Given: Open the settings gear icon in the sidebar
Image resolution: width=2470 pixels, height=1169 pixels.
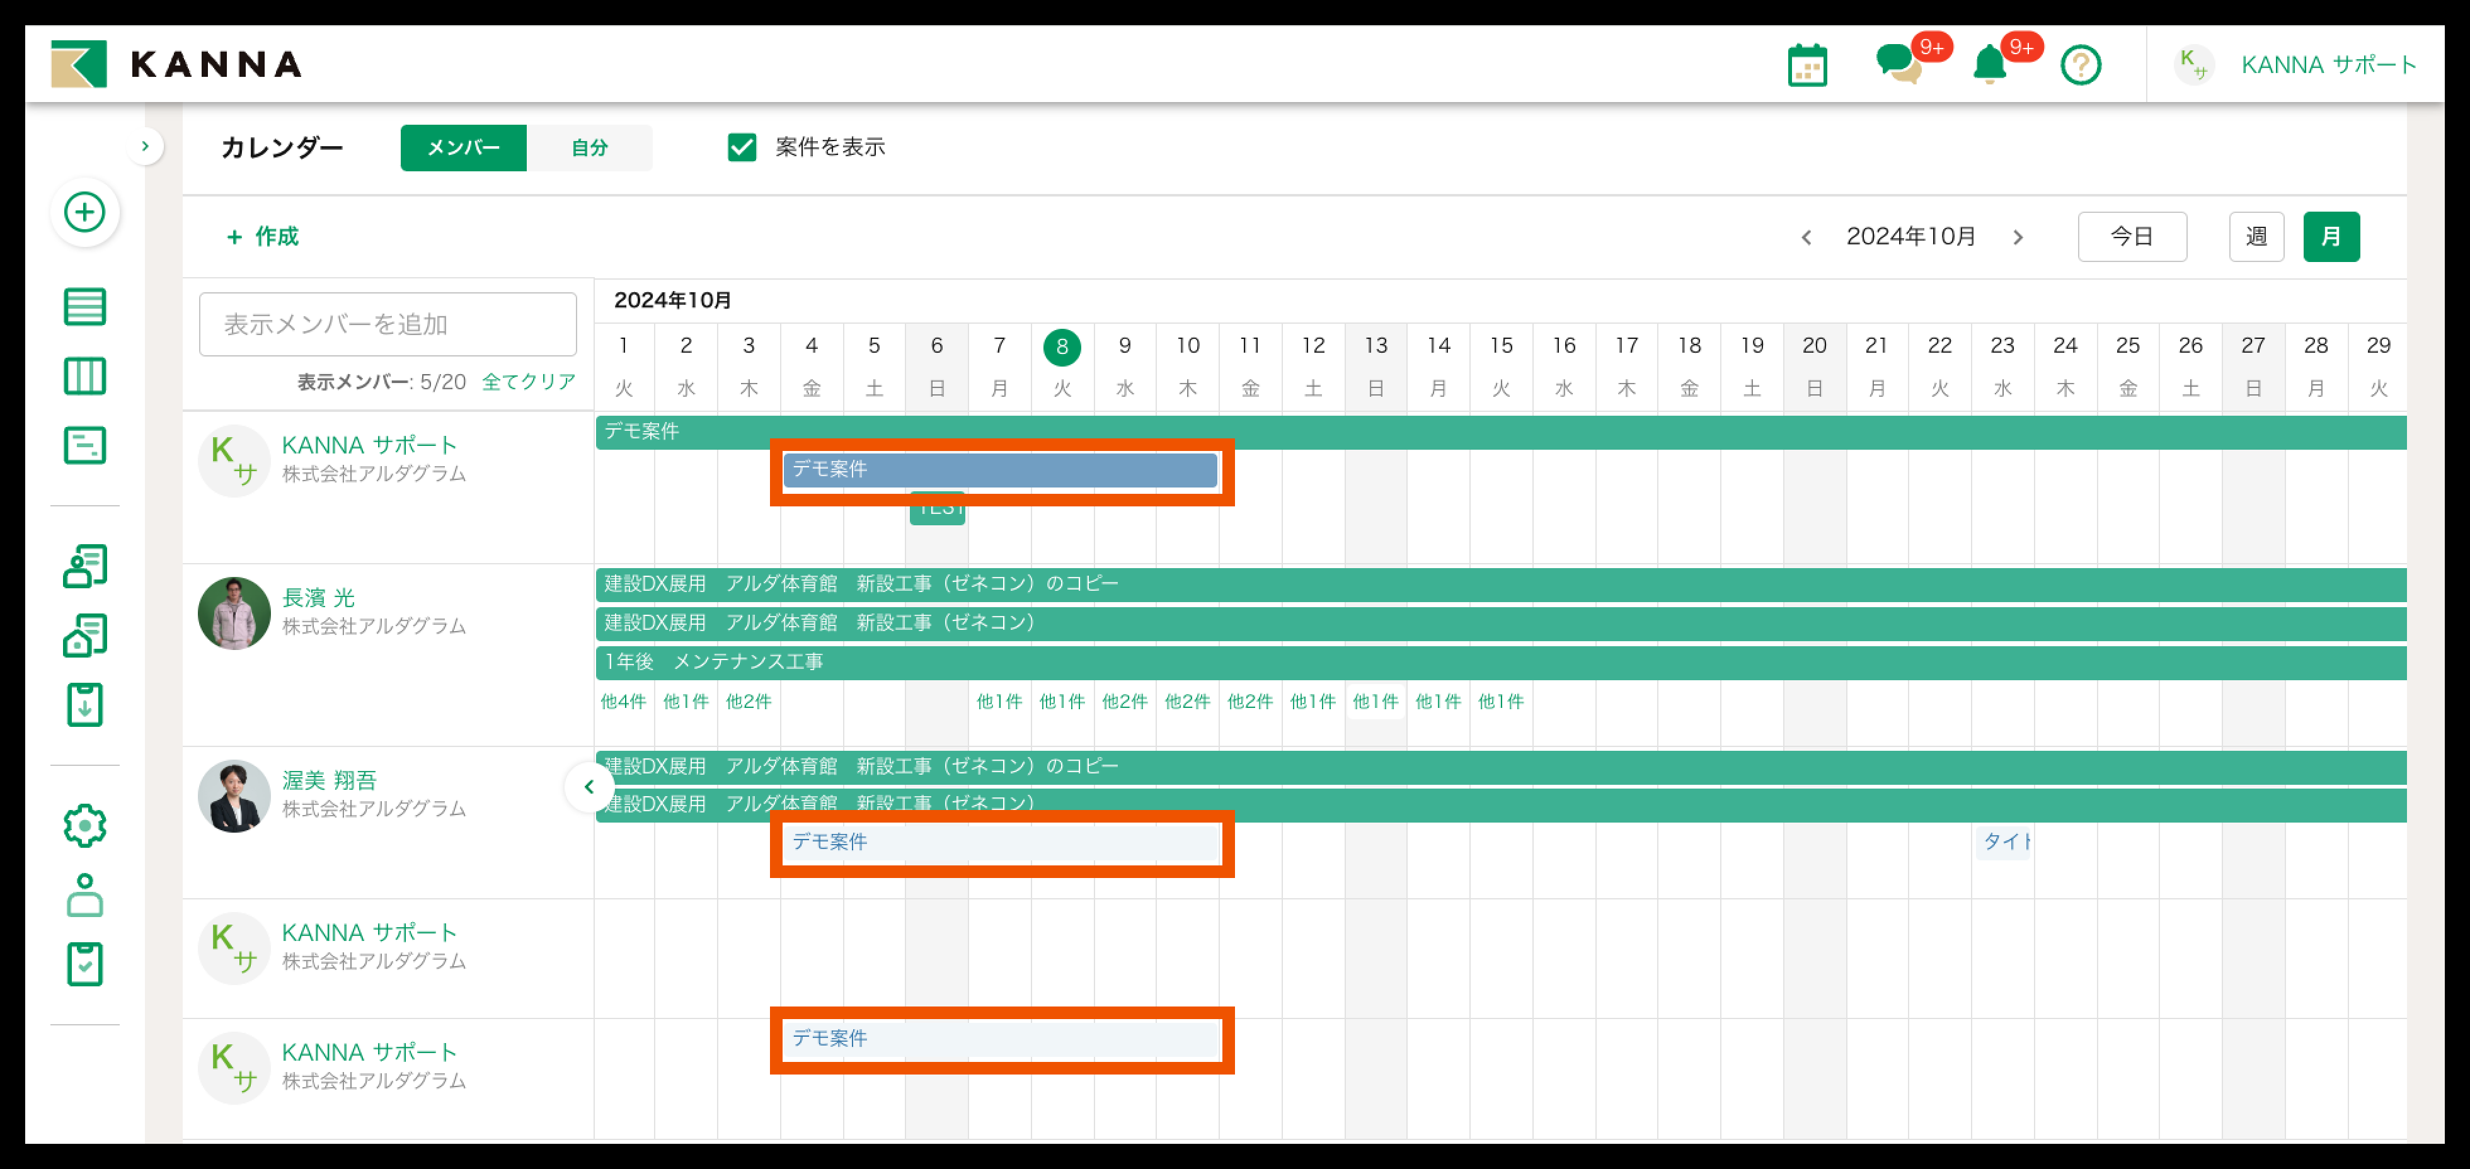Looking at the screenshot, I should (84, 825).
